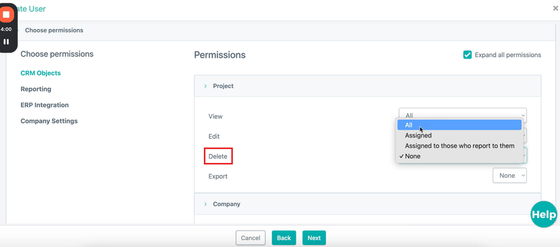The width and height of the screenshot is (560, 247).
Task: Close the Create User dialog
Action: point(556,8)
